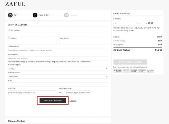Click the Payment step icon
Image resolution: width=169 pixels, height=124 pixels.
[x=66, y=15]
